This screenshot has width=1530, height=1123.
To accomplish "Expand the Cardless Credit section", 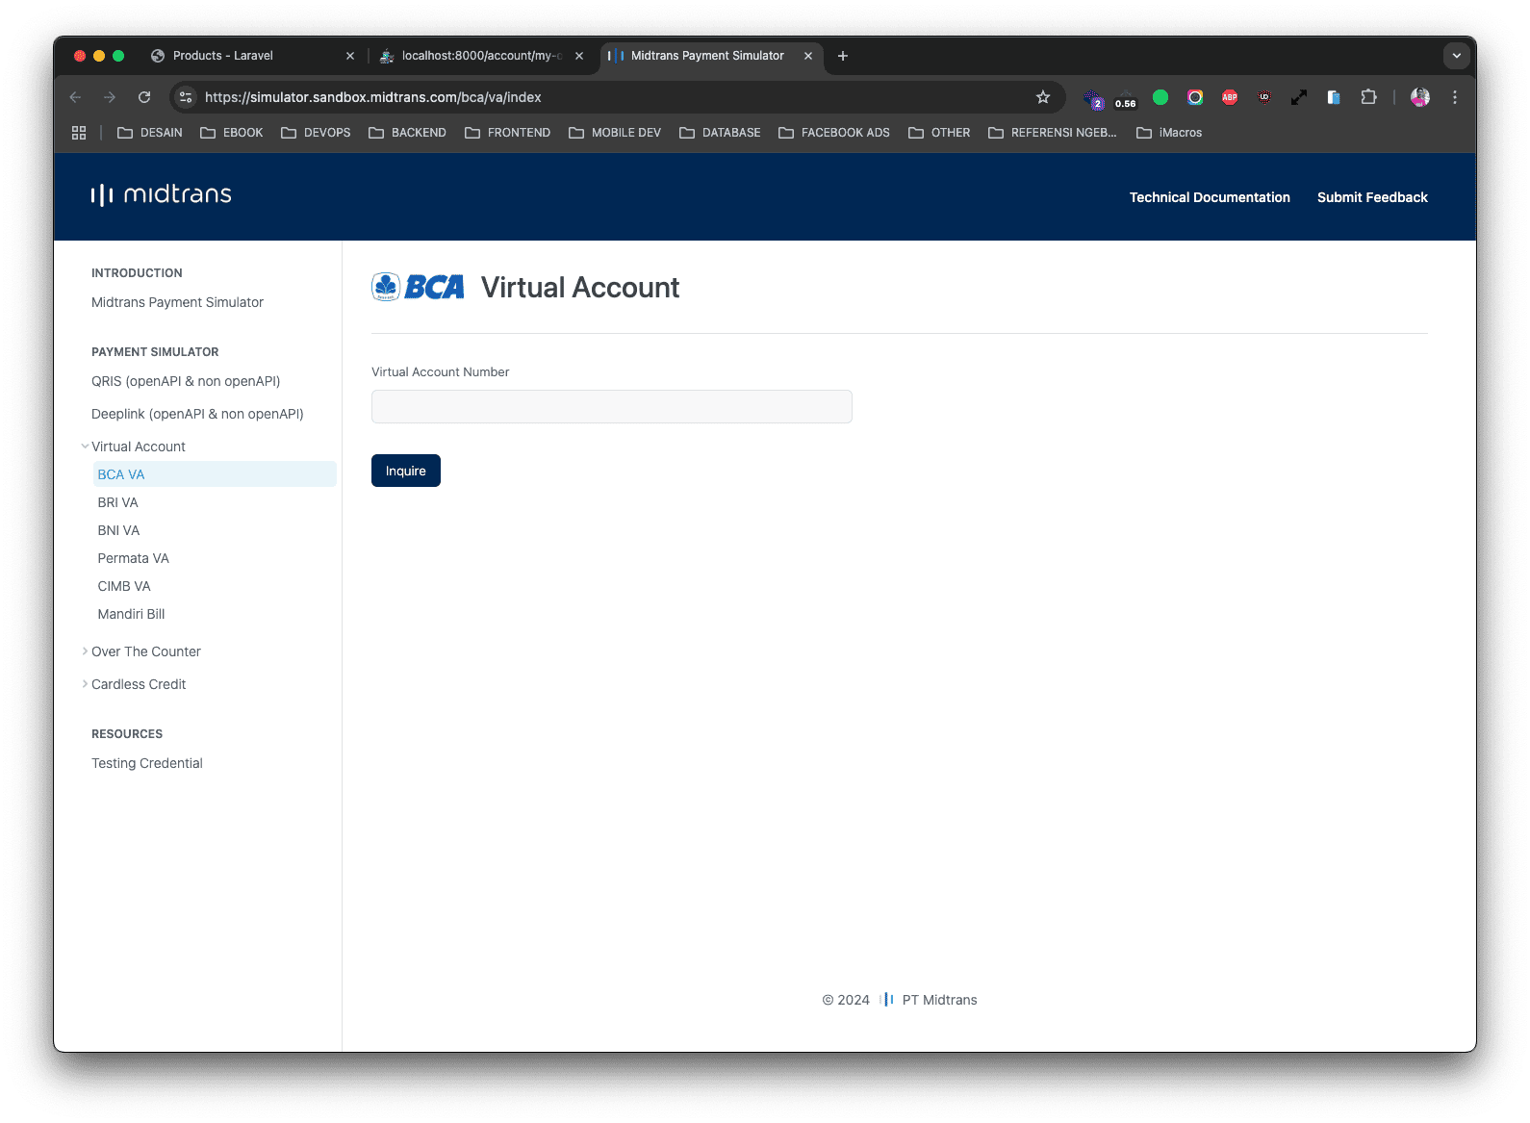I will [x=86, y=684].
